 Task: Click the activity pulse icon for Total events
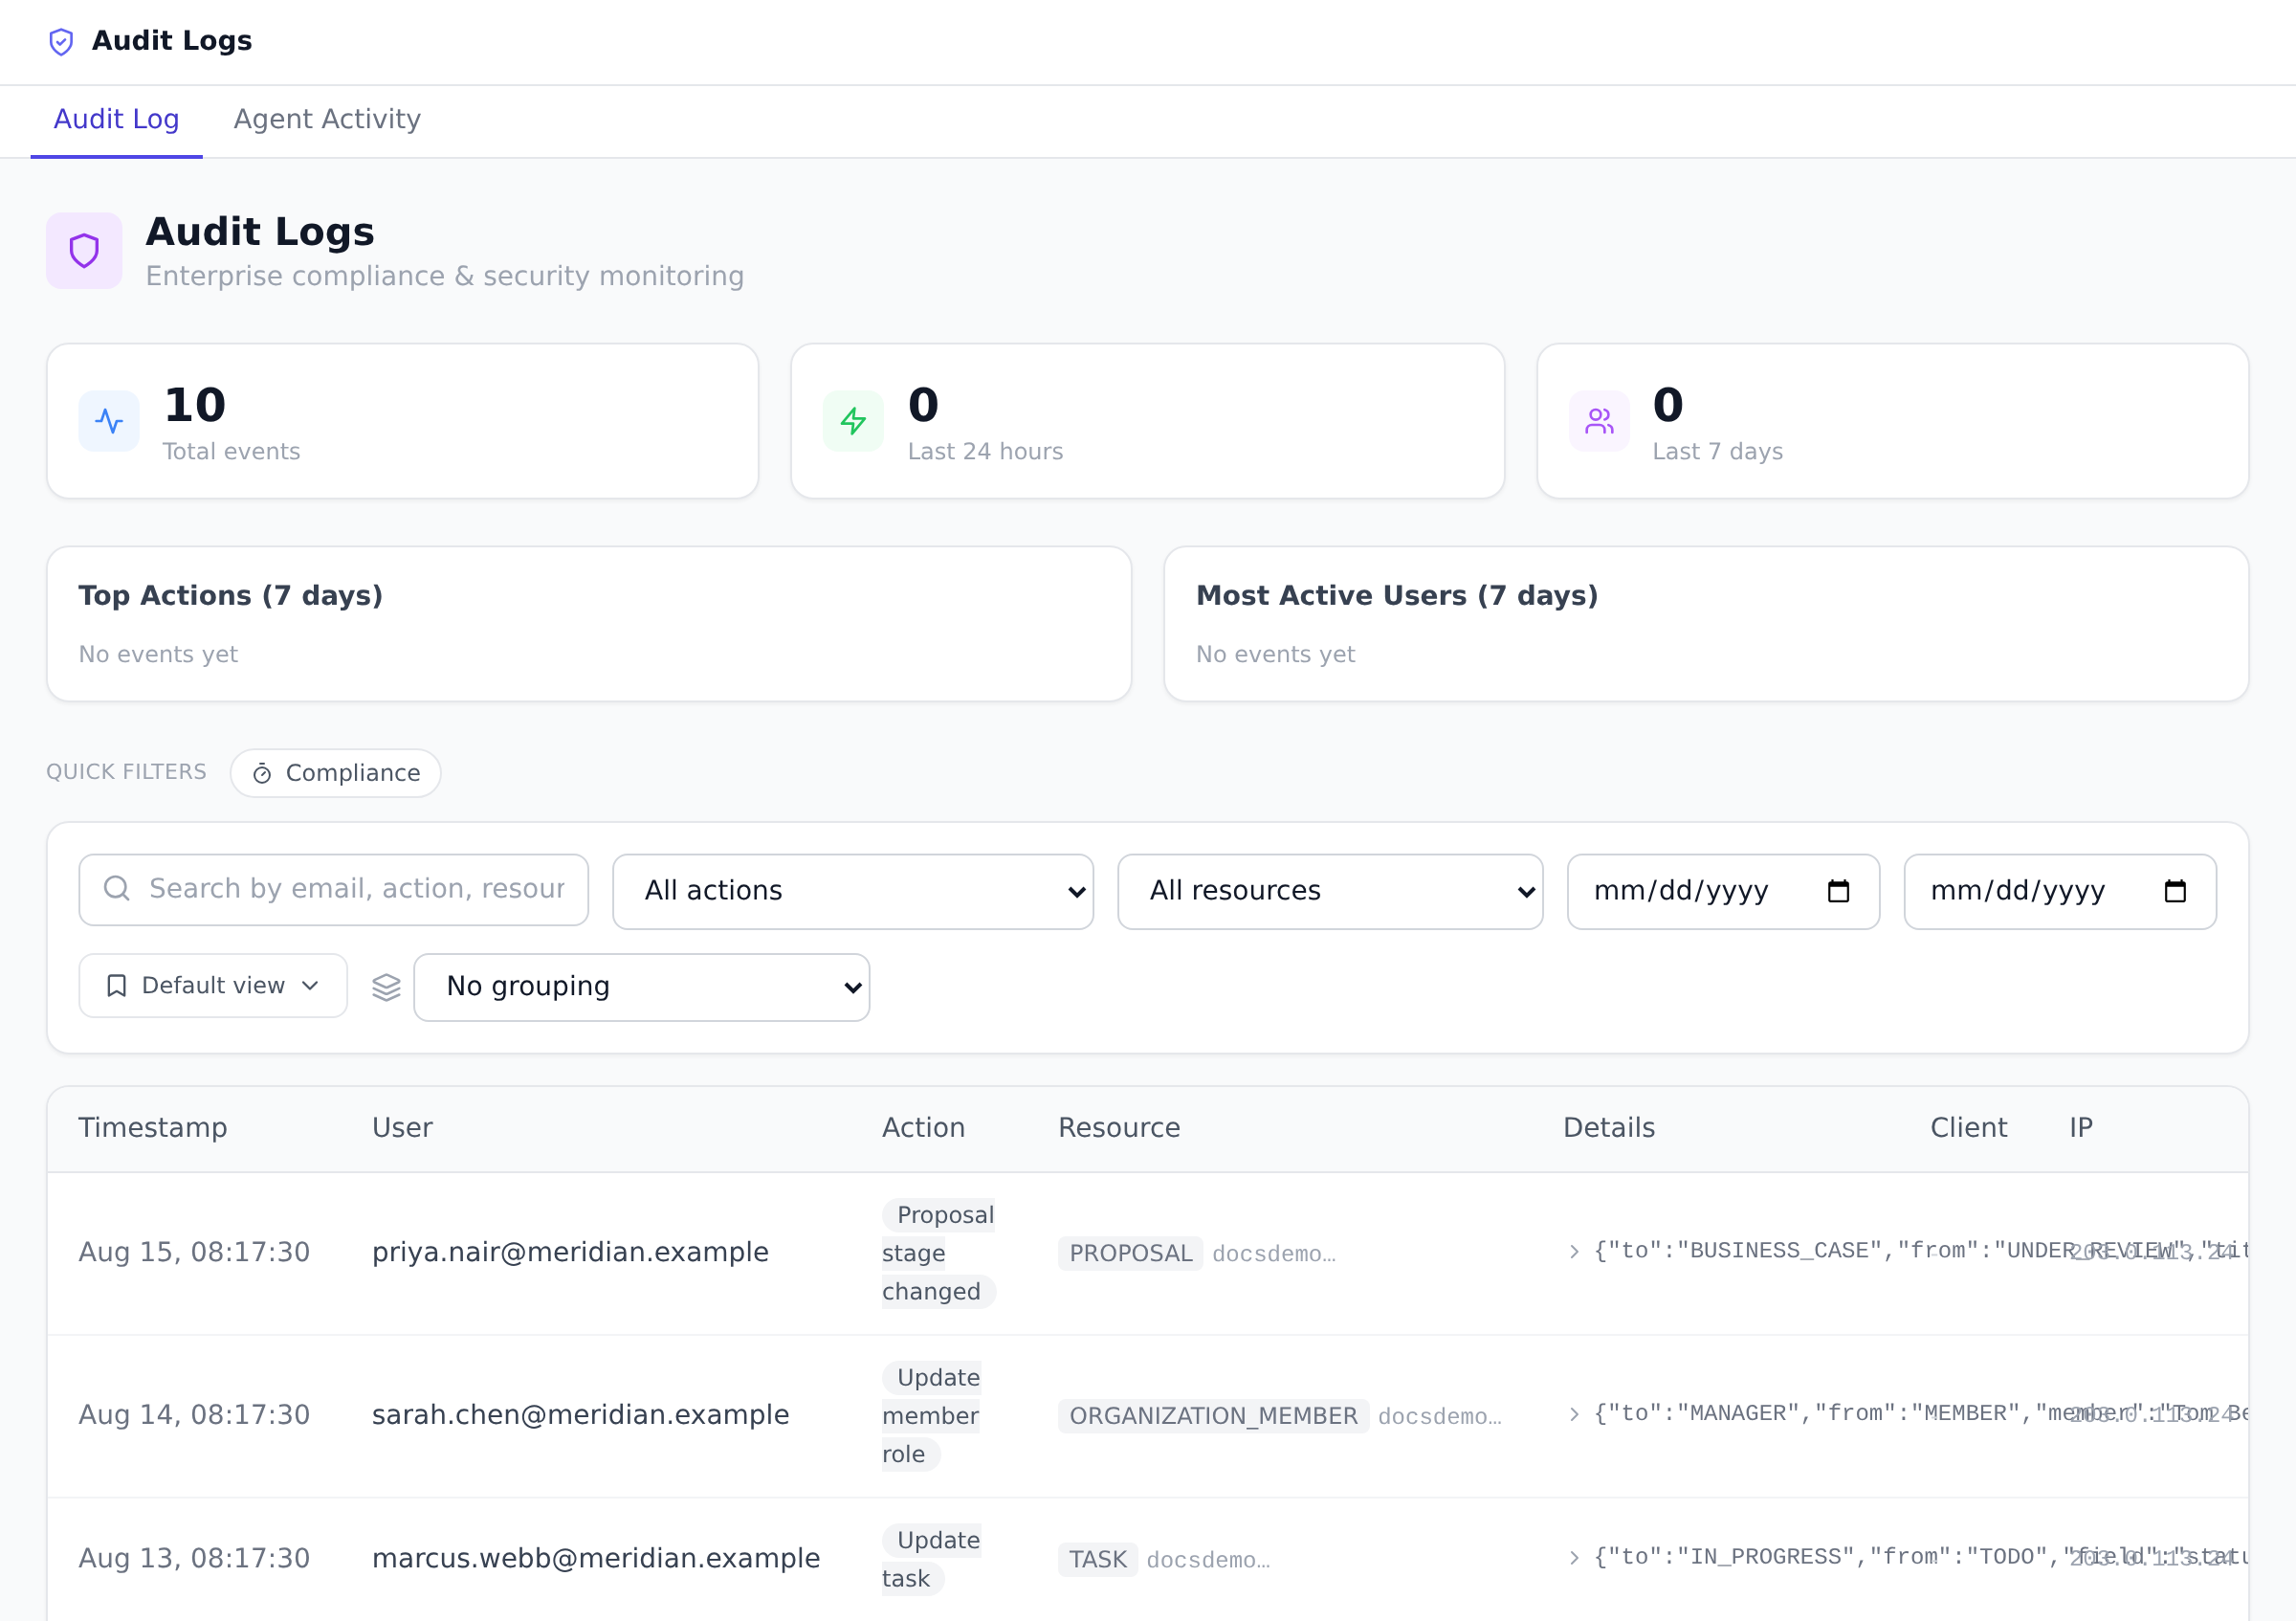coord(109,421)
